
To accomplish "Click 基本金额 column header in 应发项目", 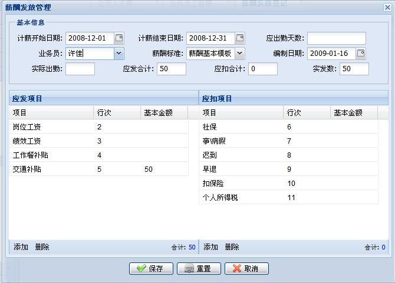I will tap(164, 112).
